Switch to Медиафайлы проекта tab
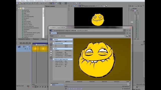The image size is (161, 90). point(24,39)
